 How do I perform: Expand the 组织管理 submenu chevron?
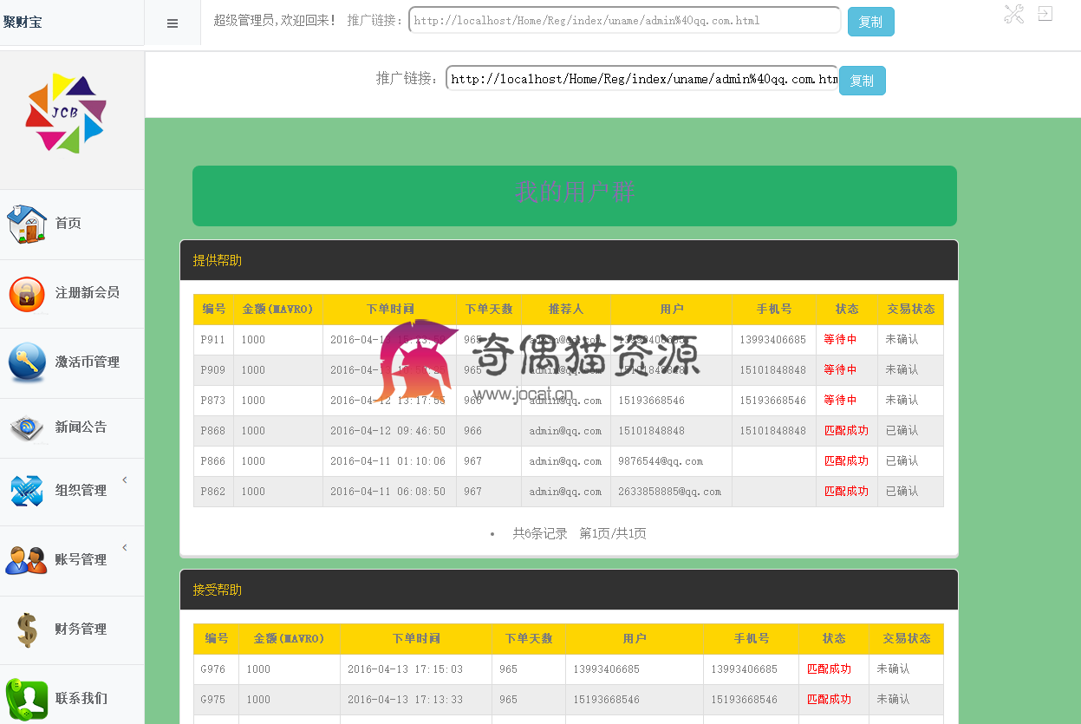(x=125, y=479)
